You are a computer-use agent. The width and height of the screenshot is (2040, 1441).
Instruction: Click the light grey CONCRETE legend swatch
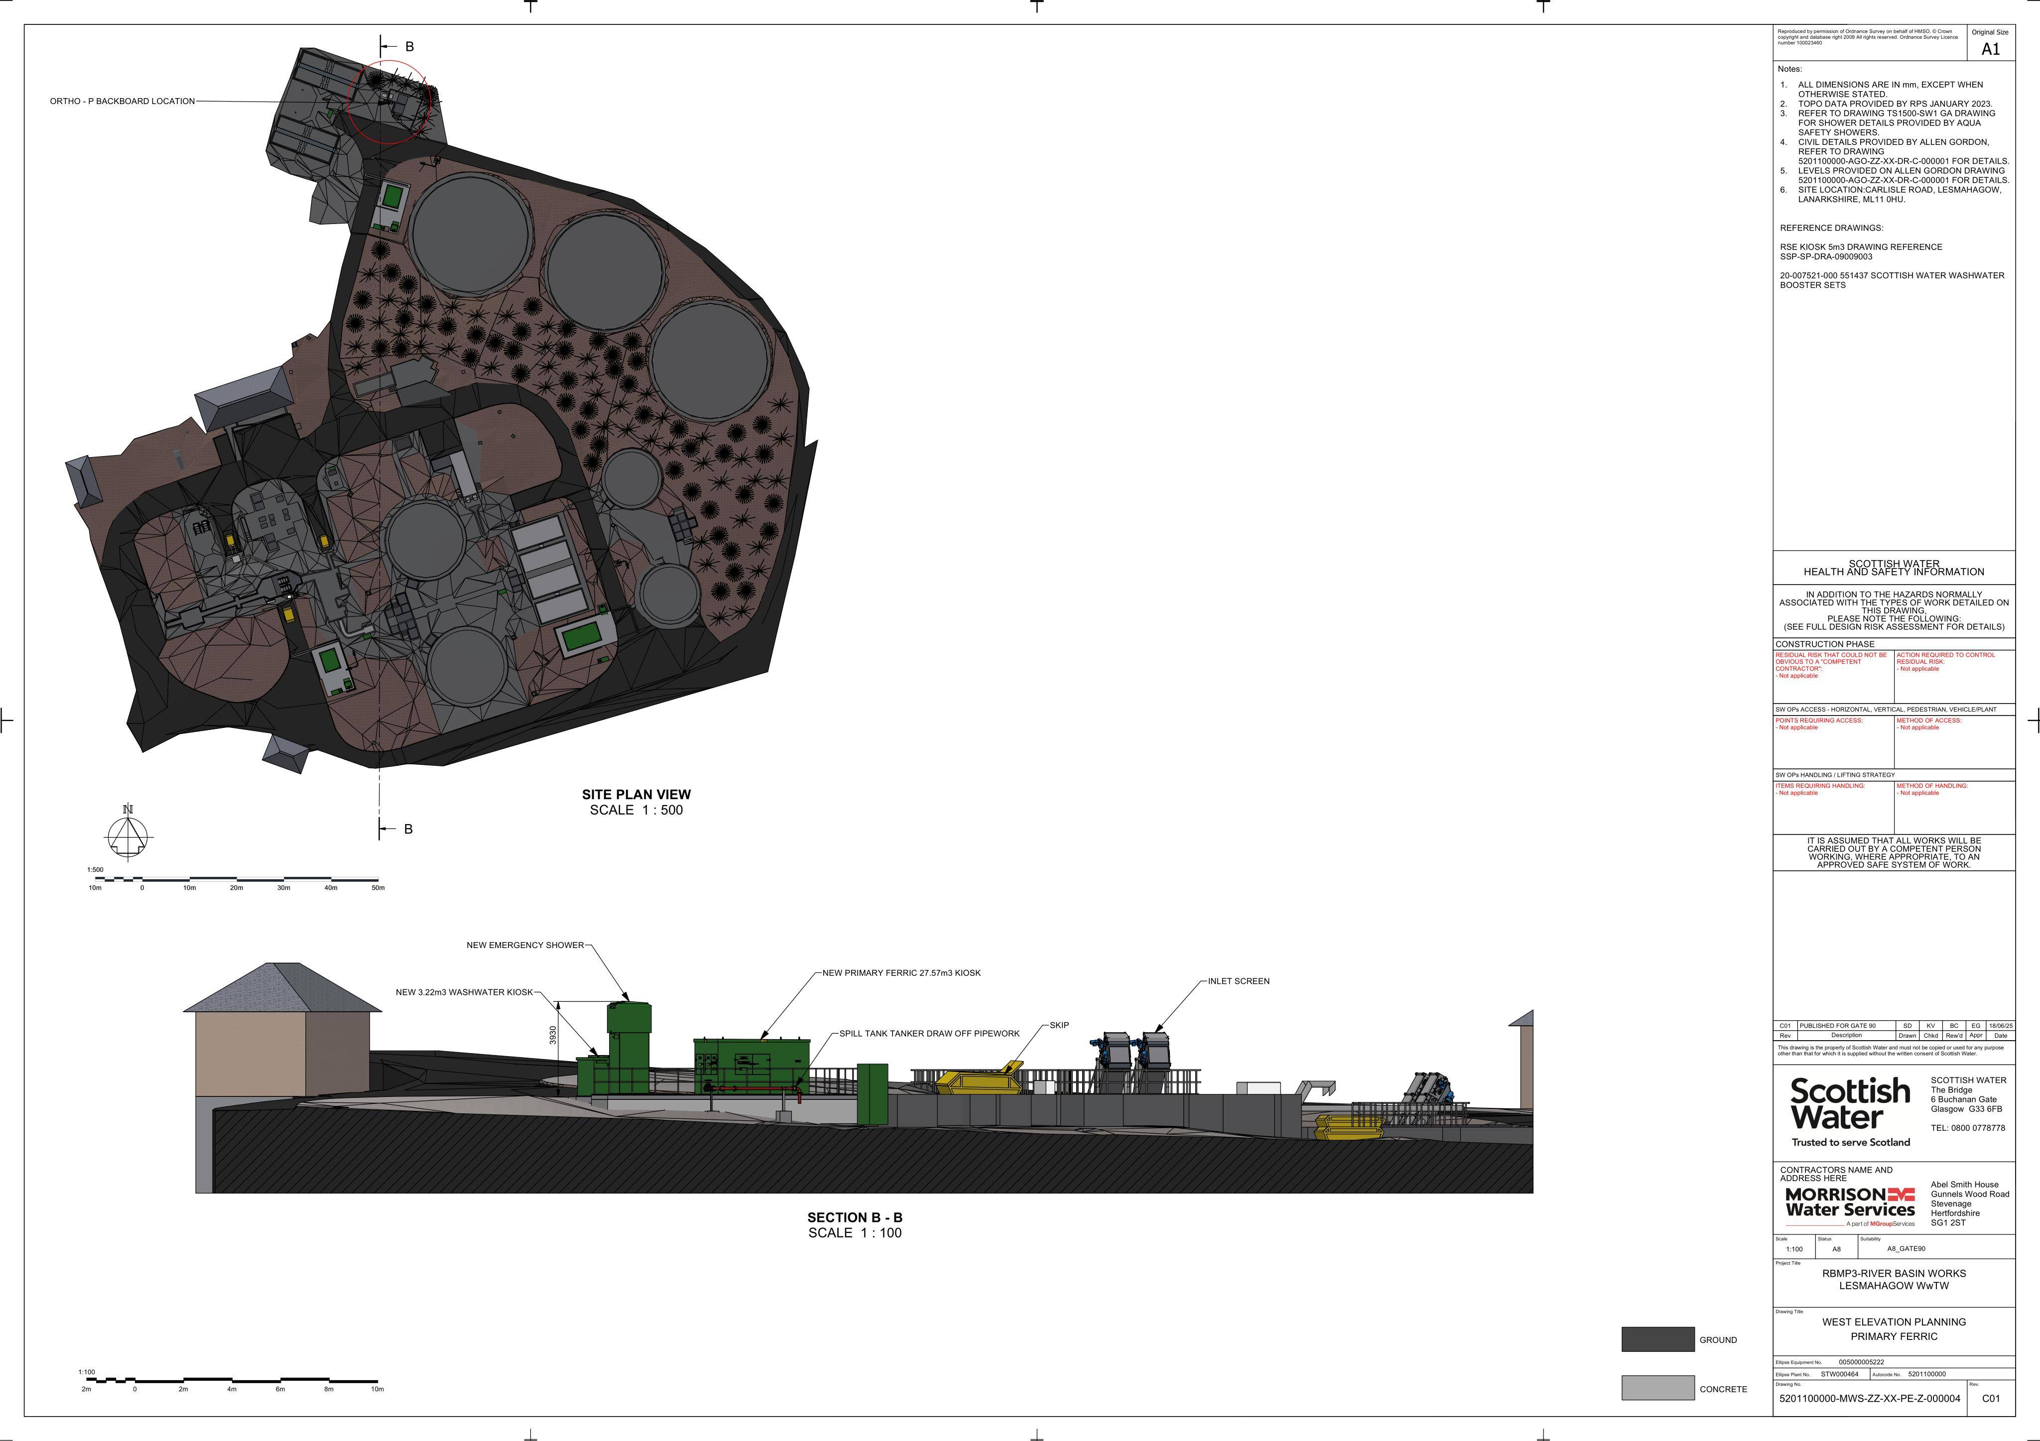pyautogui.click(x=1657, y=1388)
